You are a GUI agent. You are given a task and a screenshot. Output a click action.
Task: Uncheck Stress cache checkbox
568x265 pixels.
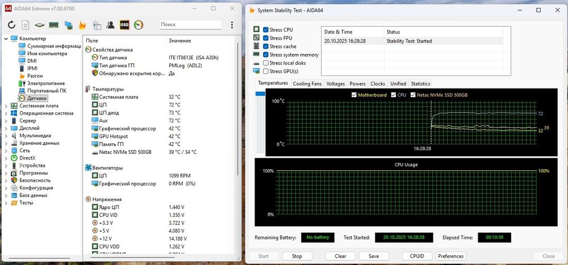[266, 47]
